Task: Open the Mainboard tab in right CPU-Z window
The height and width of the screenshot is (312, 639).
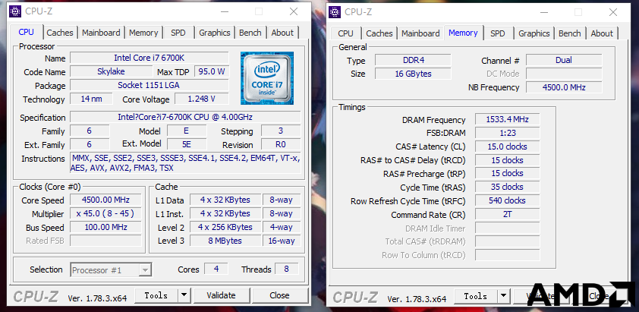Action: pos(420,33)
